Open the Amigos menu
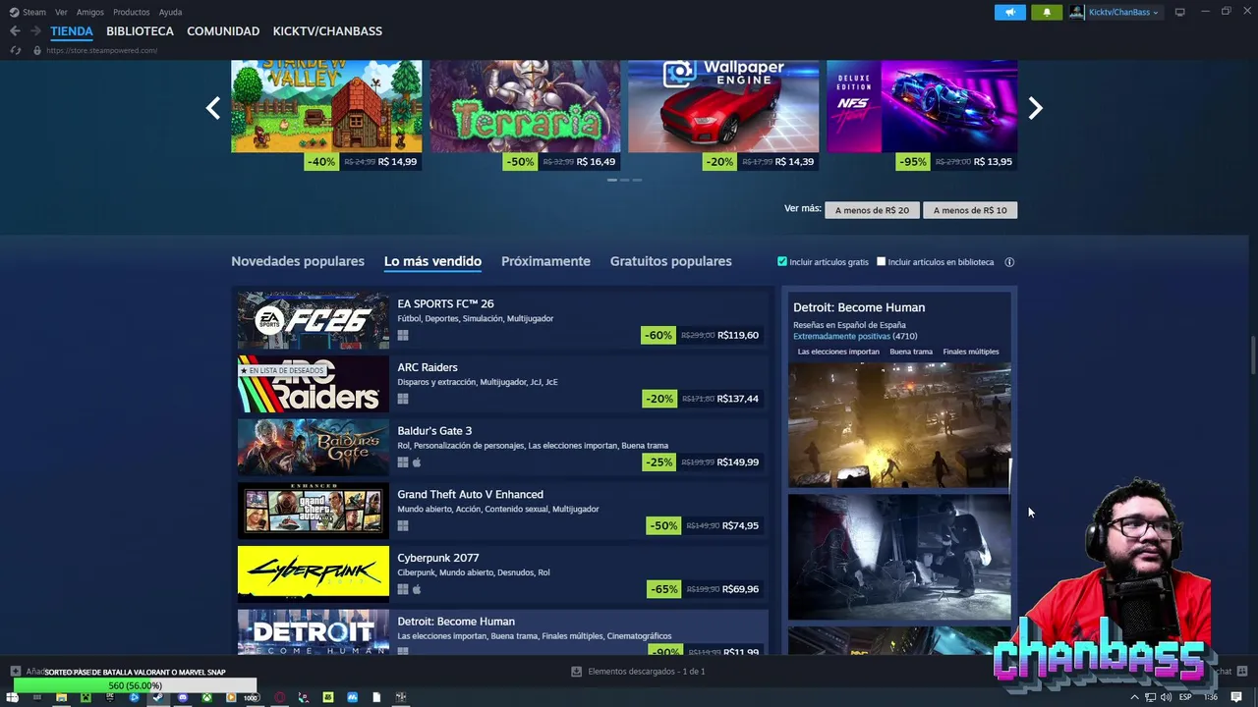This screenshot has width=1258, height=707. pyautogui.click(x=90, y=12)
